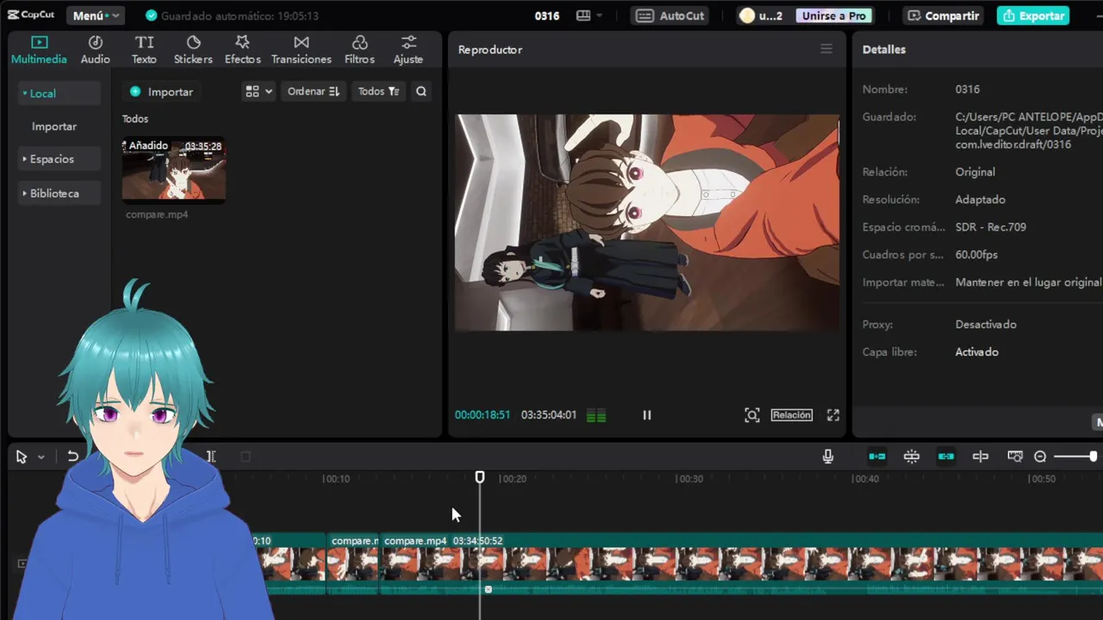Click the timeline zoom out icon

(1040, 457)
